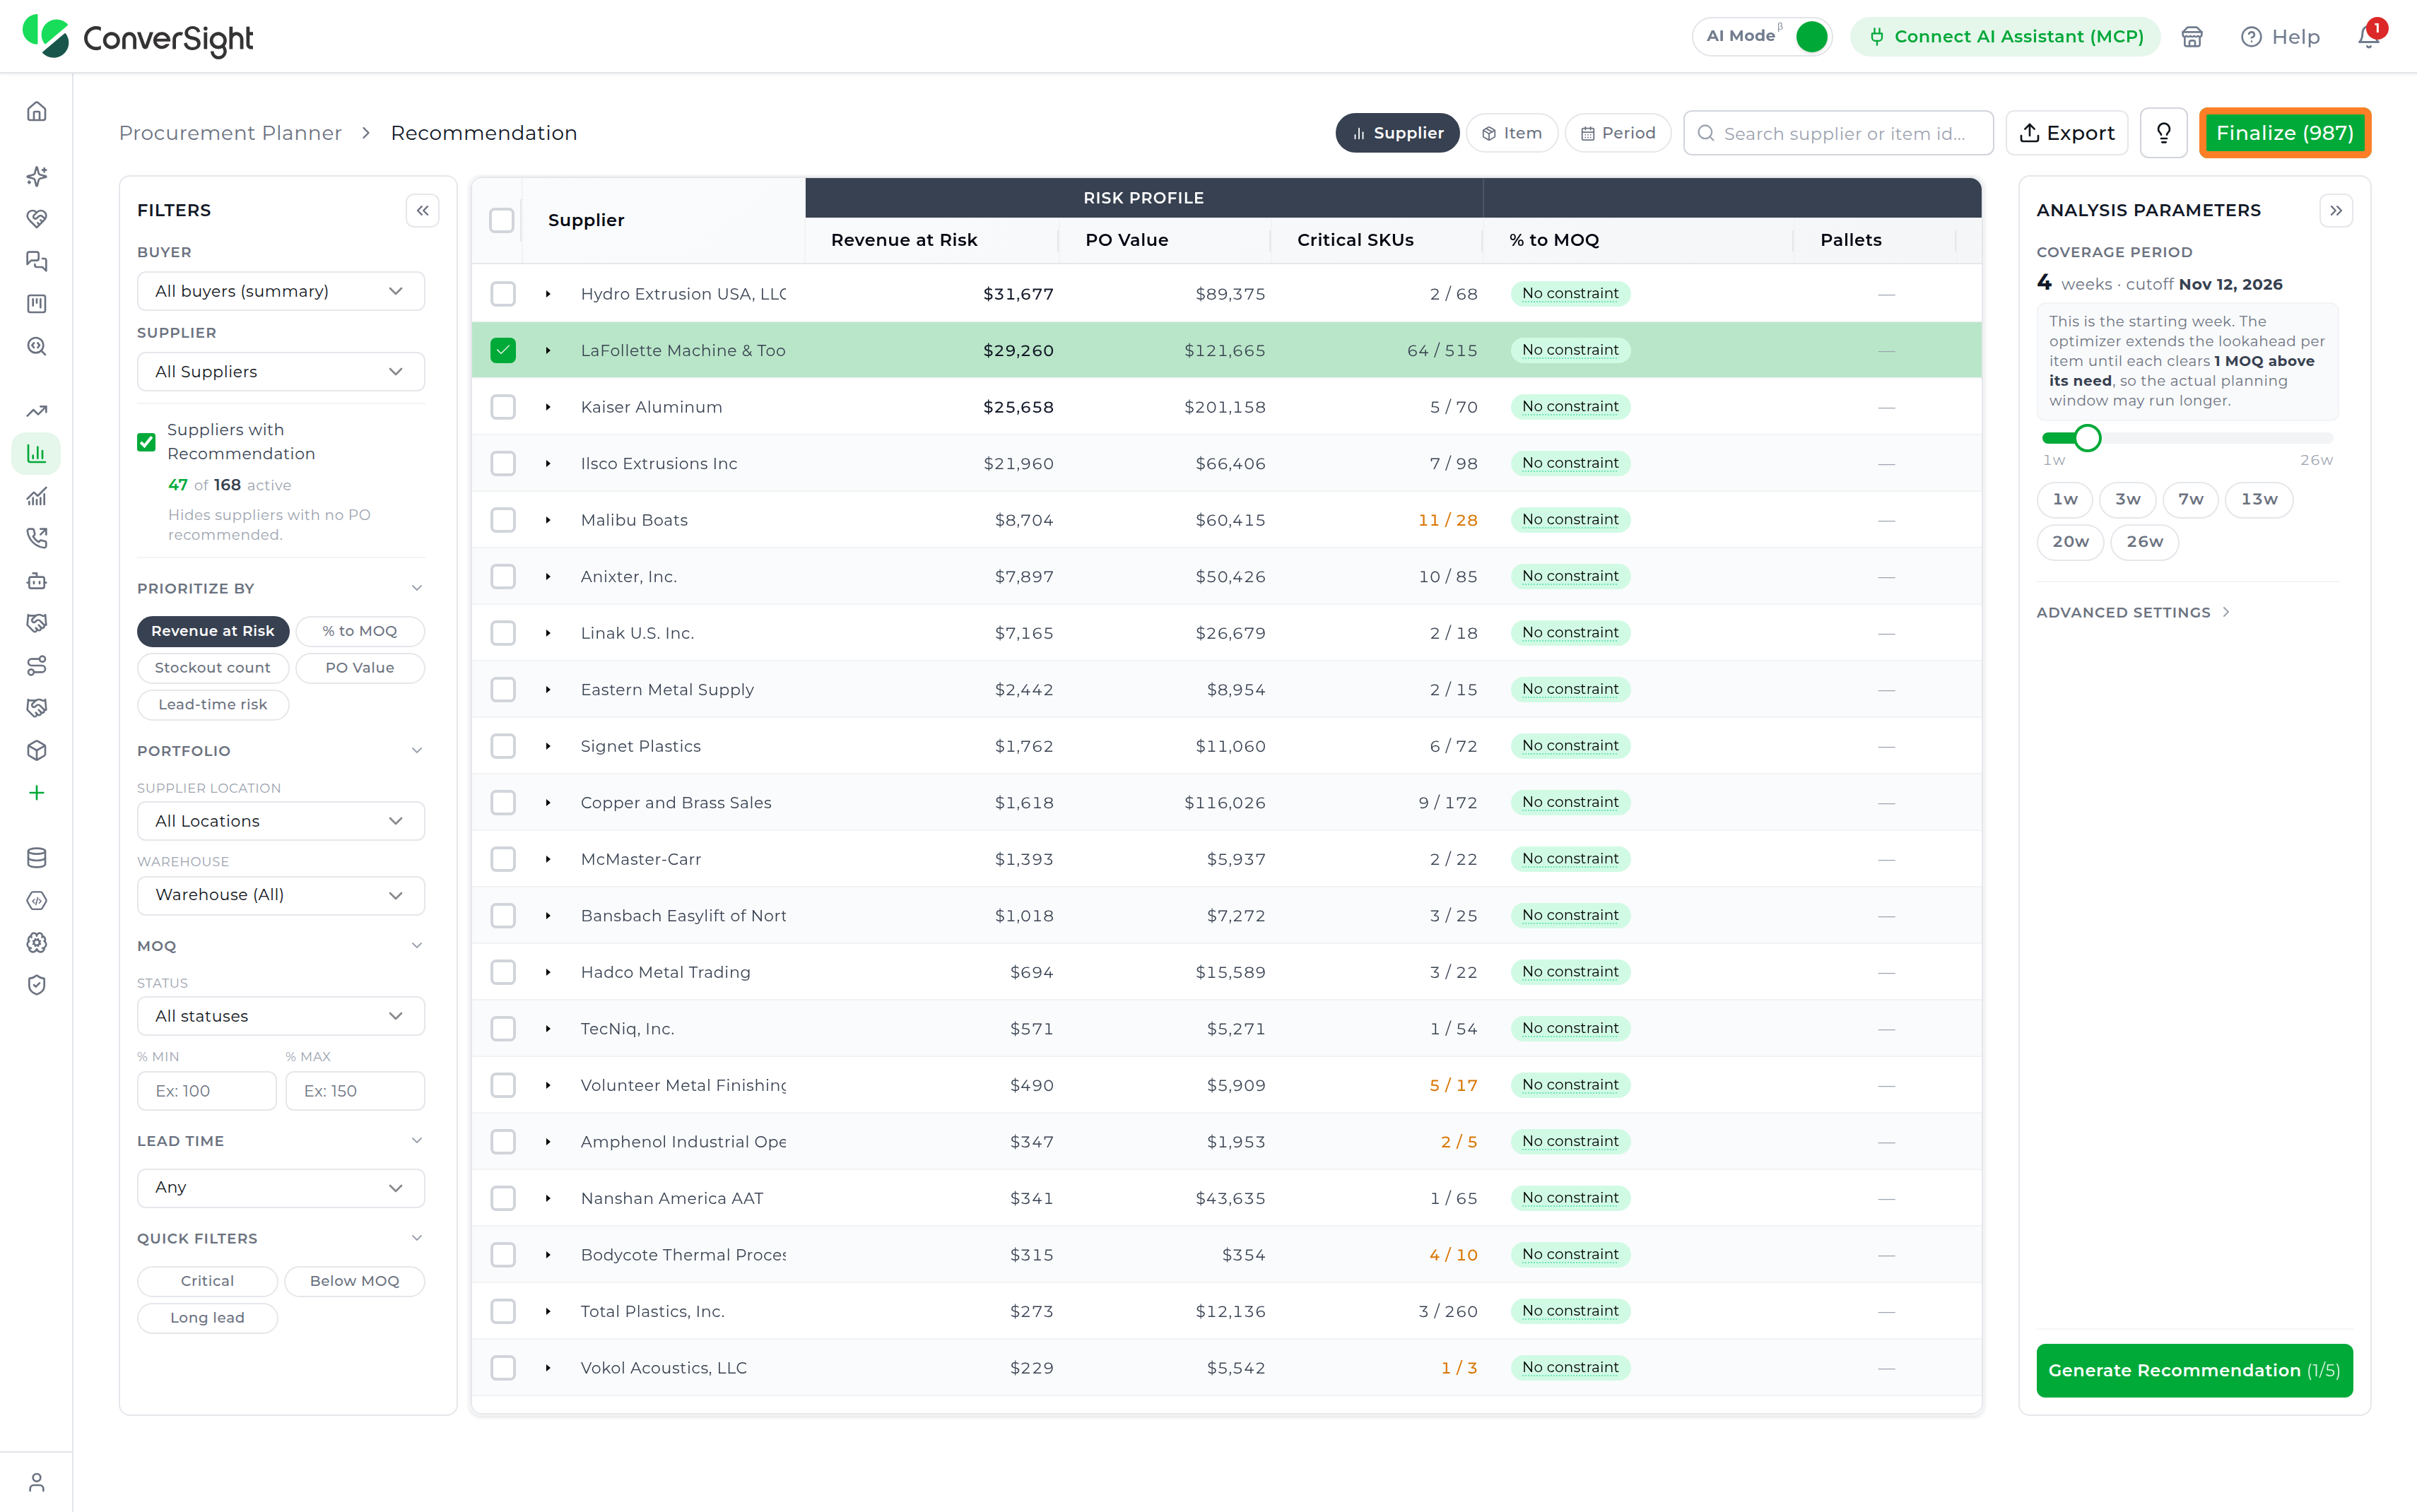Click the supplier or item search field
The image size is (2417, 1512).
[x=1838, y=133]
